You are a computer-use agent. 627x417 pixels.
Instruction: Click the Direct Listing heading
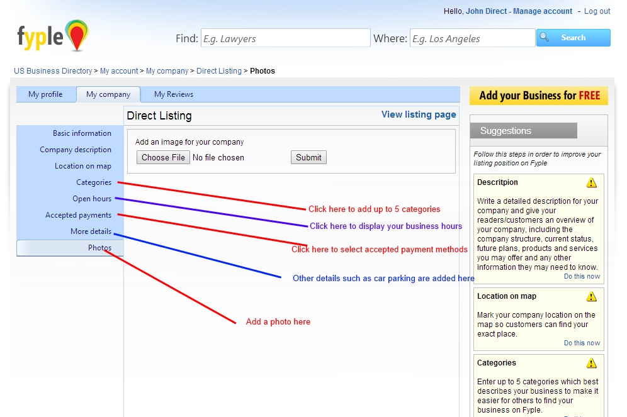click(159, 116)
